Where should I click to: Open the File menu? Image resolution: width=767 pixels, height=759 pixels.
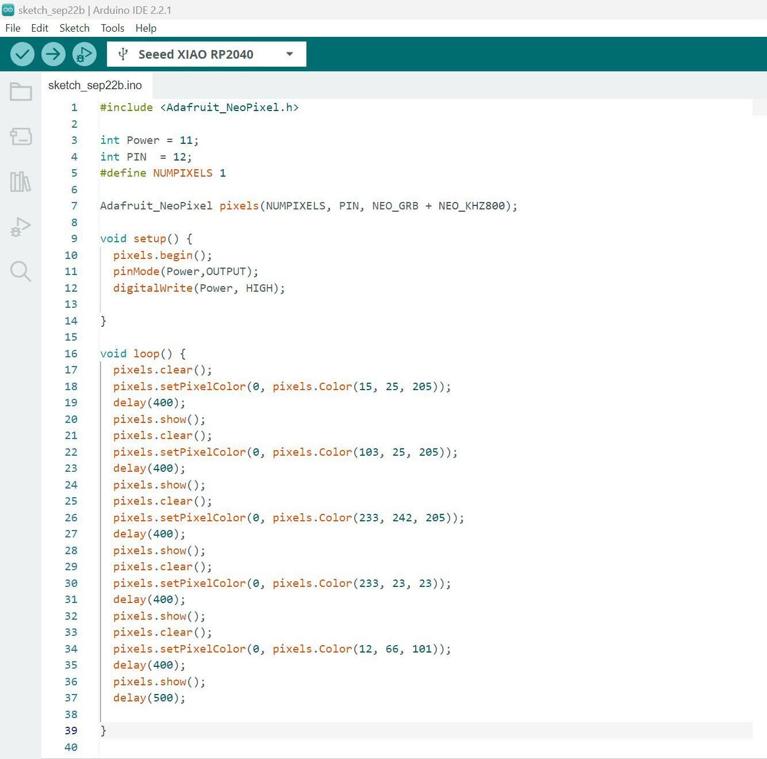pyautogui.click(x=13, y=28)
